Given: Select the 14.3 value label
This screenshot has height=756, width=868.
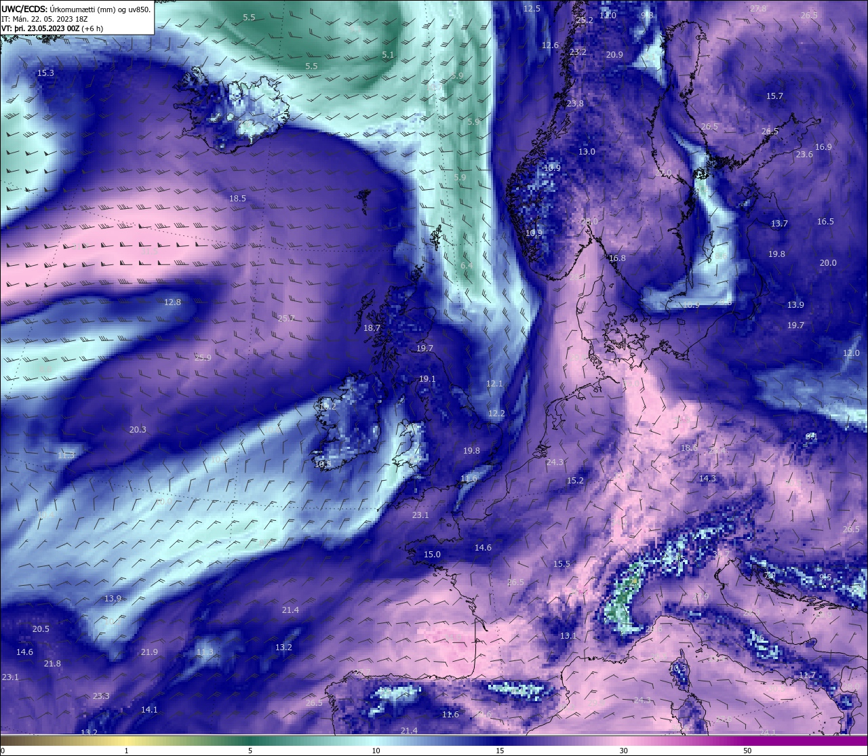Looking at the screenshot, I should coord(707,478).
